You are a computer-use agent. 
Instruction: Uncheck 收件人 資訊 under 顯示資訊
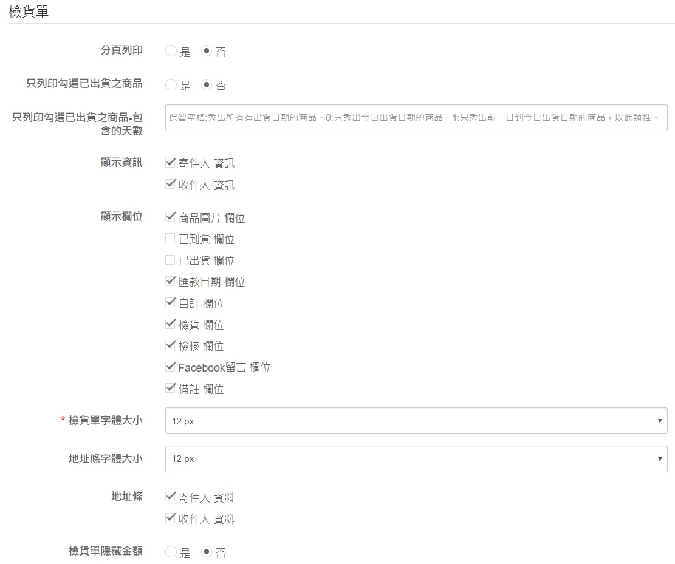click(170, 185)
